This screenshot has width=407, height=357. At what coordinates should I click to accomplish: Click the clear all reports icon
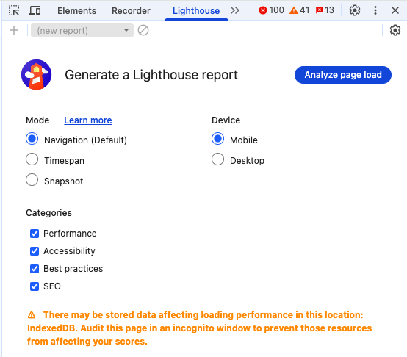[143, 30]
